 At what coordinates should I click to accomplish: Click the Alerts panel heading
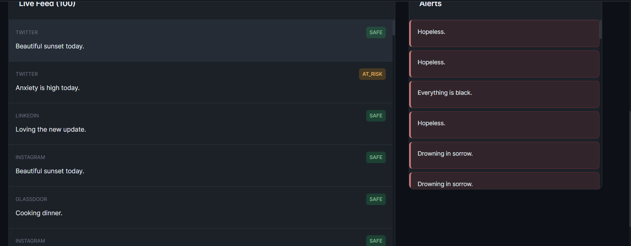coord(430,4)
